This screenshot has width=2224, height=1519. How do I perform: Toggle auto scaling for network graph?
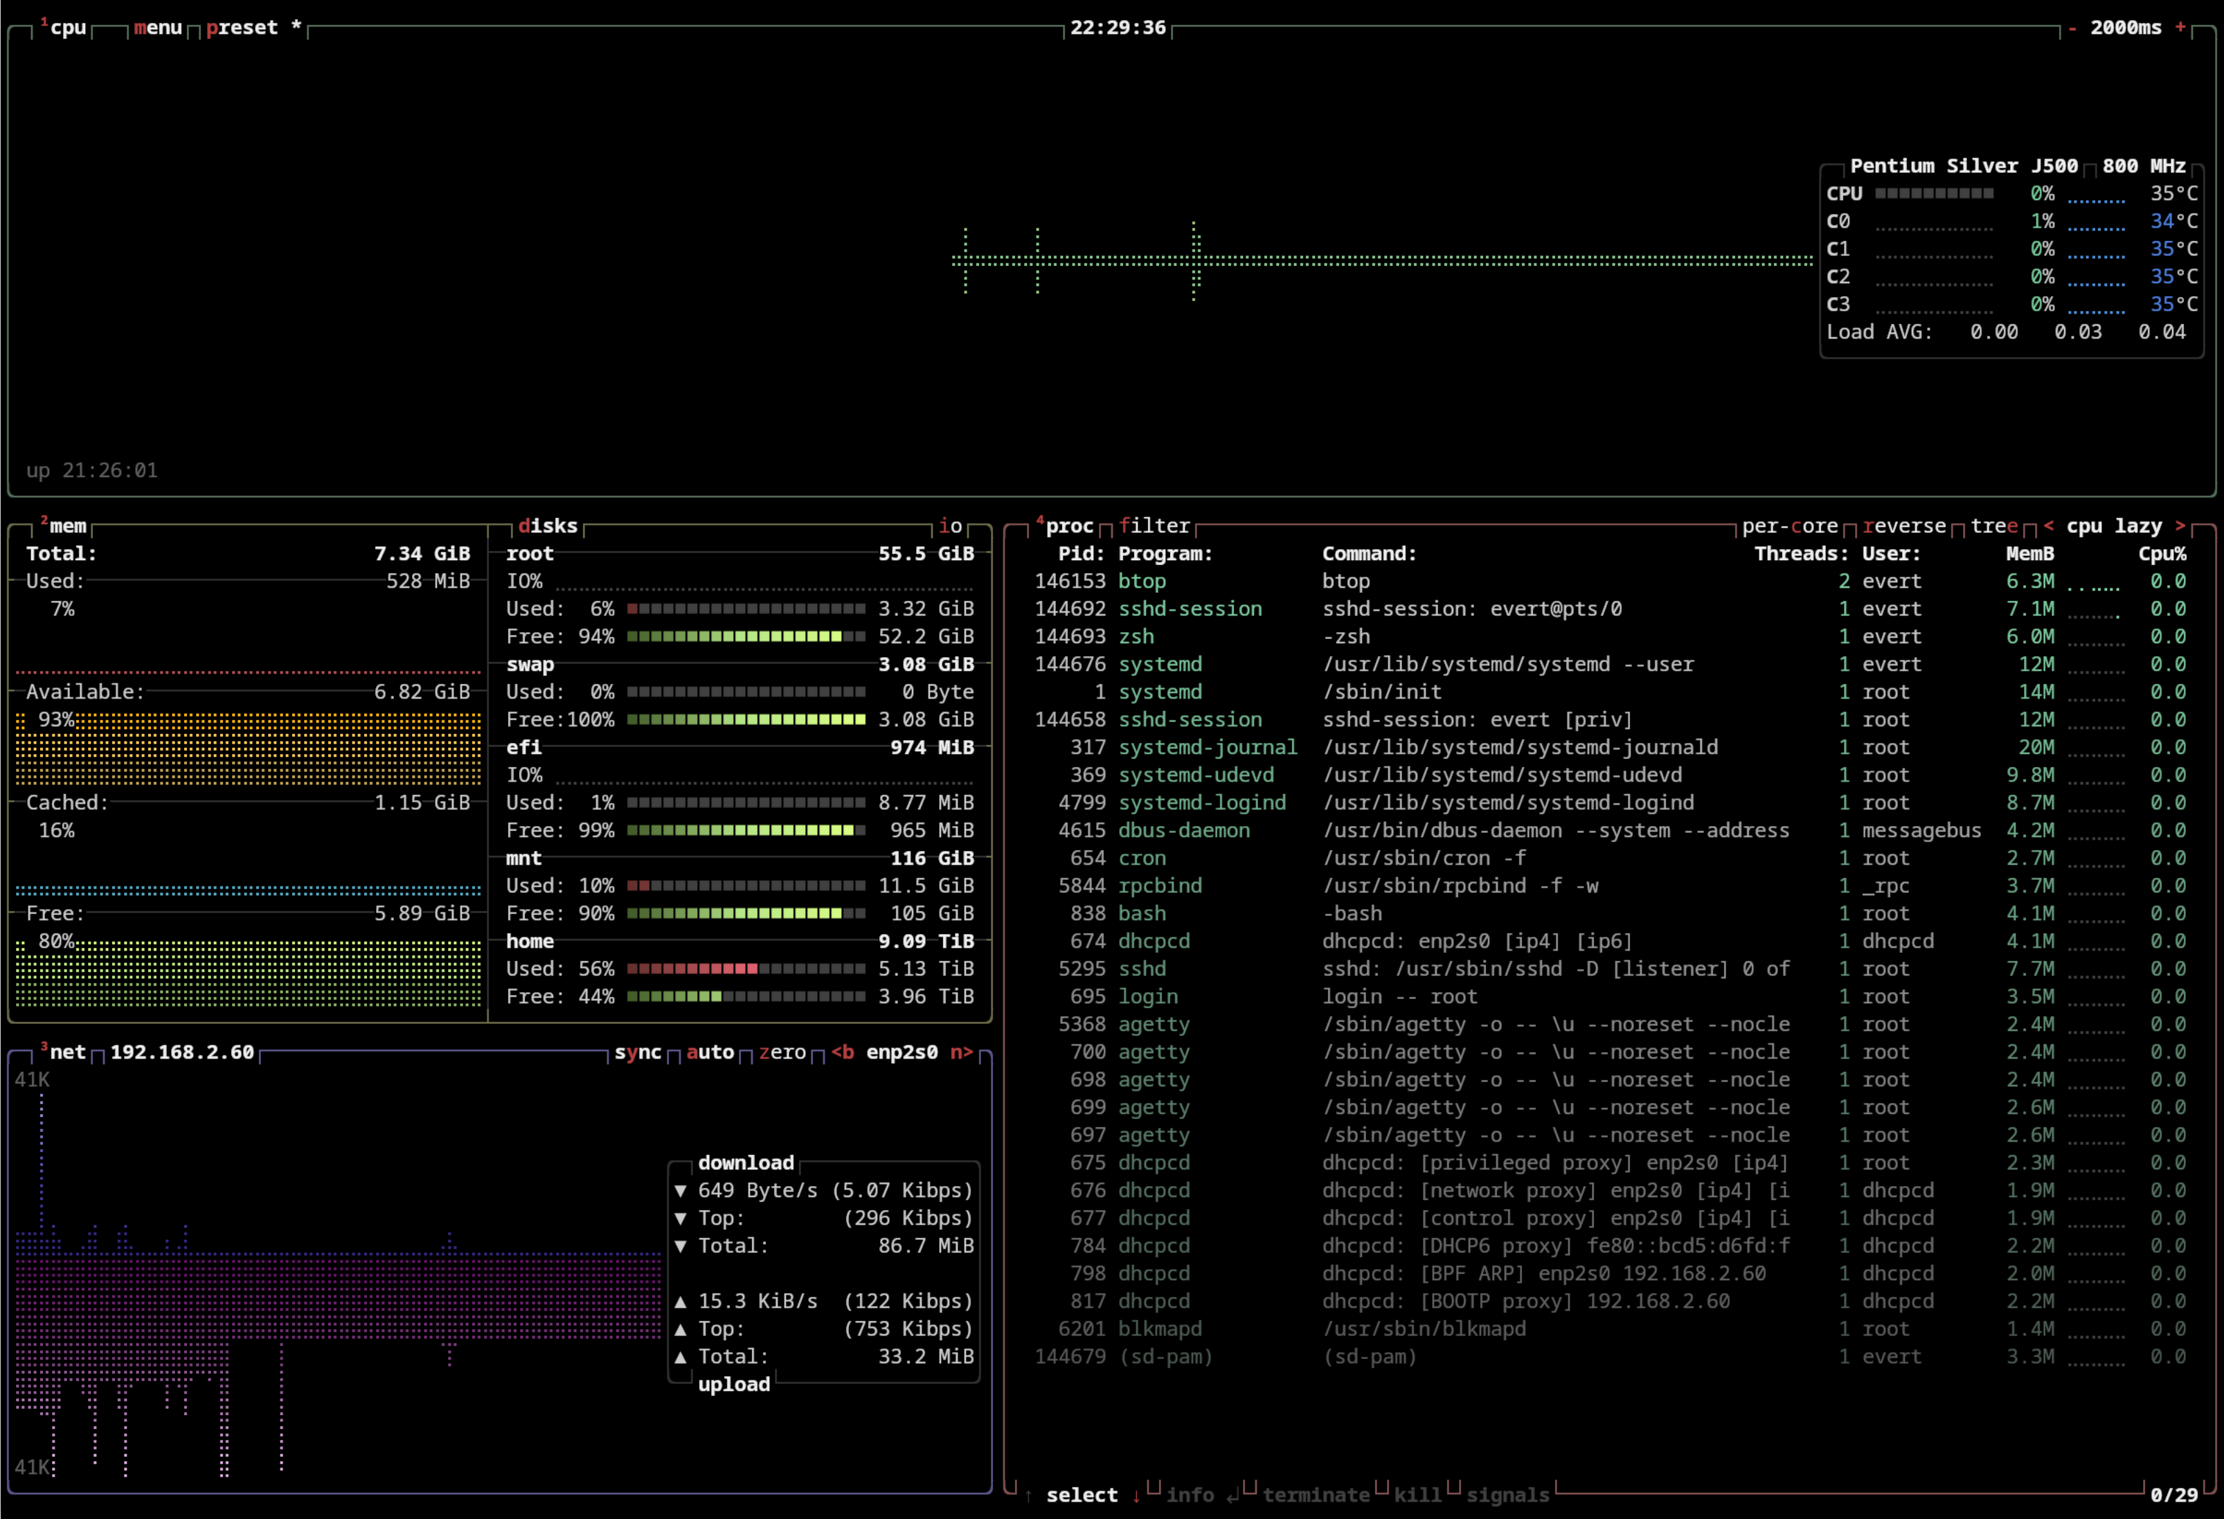710,1052
